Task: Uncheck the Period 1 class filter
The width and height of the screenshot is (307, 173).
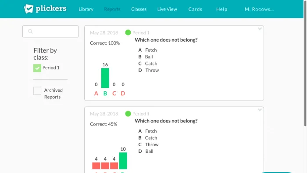Action: [37, 68]
